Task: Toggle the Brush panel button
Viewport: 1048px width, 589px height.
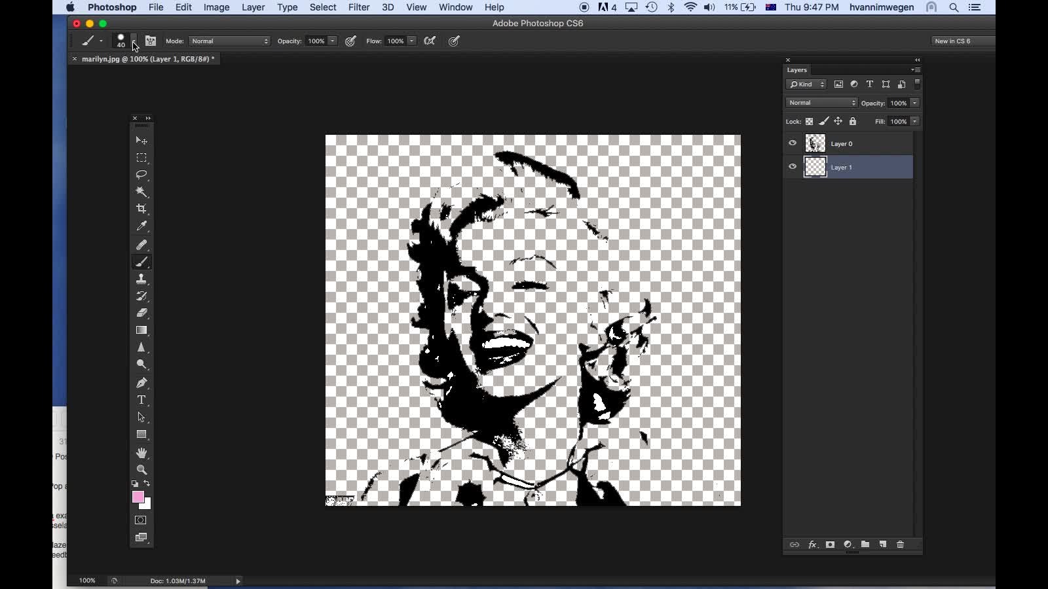Action: tap(151, 41)
